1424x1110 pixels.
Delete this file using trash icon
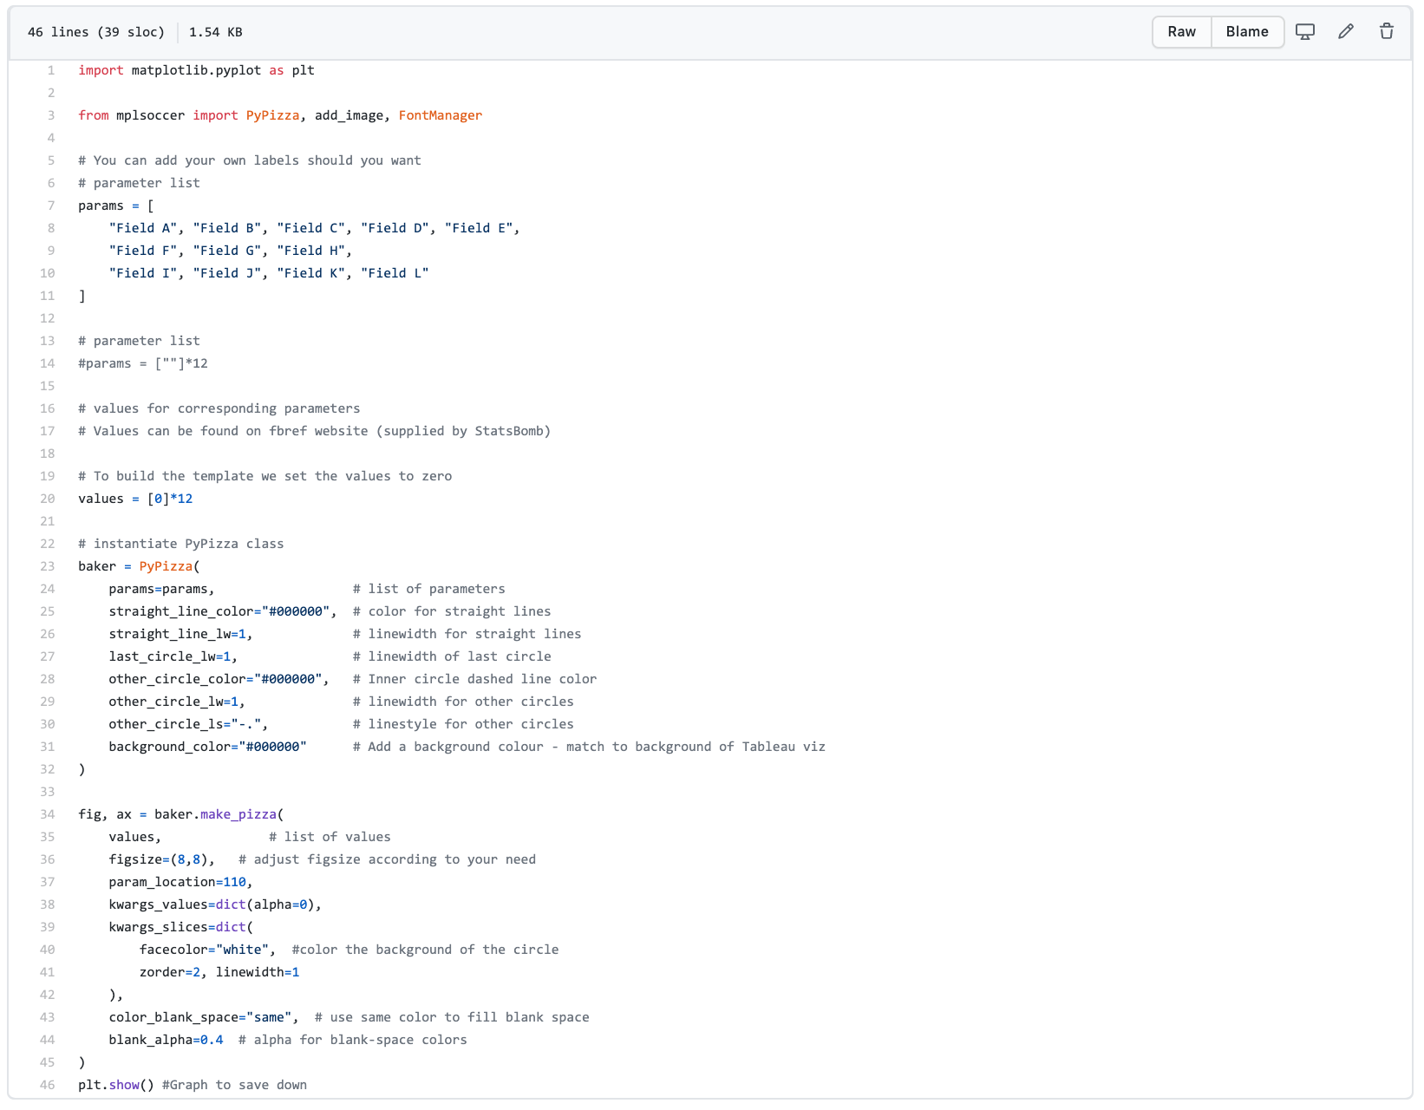pyautogui.click(x=1386, y=32)
